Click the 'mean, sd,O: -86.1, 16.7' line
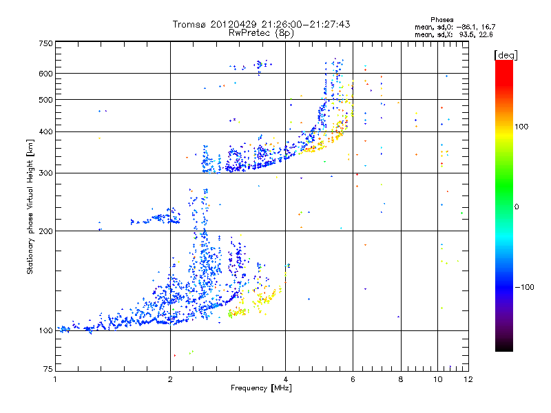551x413 pixels. click(455, 27)
